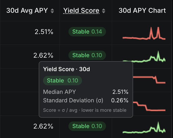Screen dimensions: 173x138
Task: Click the Stable 0.14 yield score badge
Action: (87, 32)
